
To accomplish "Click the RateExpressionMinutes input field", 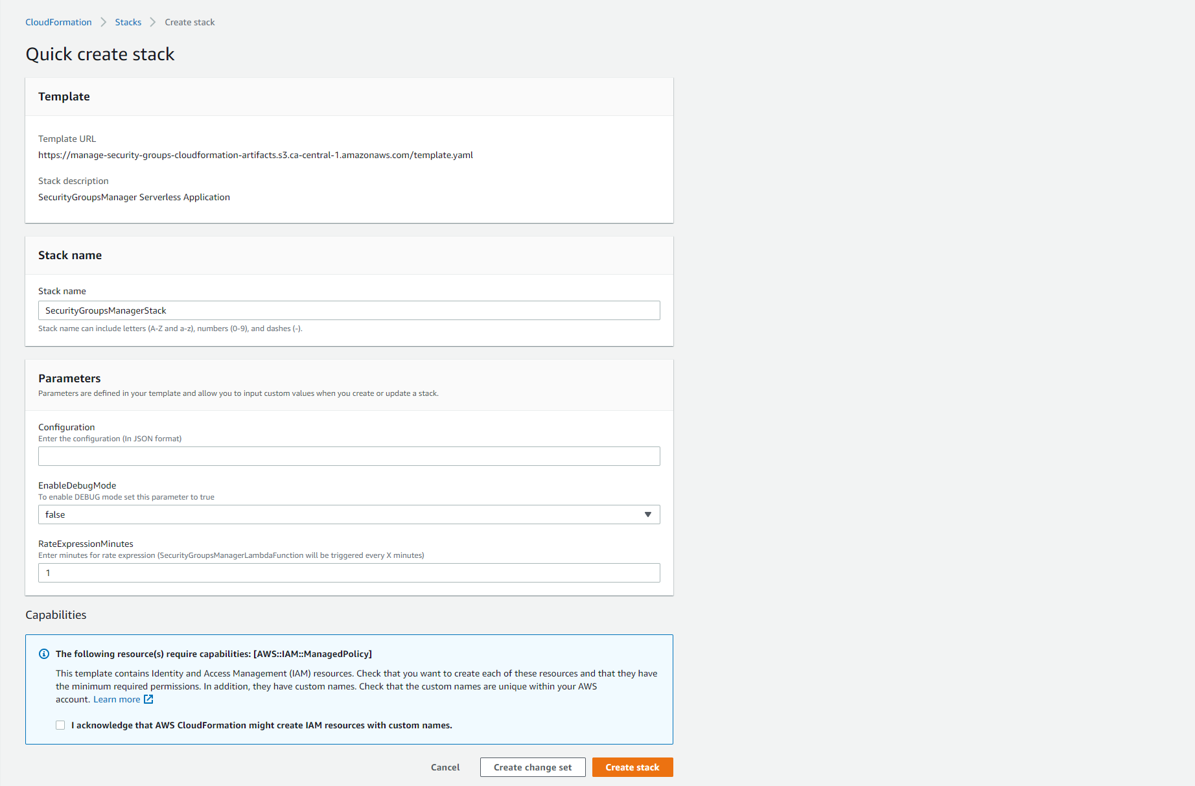I will (x=349, y=573).
